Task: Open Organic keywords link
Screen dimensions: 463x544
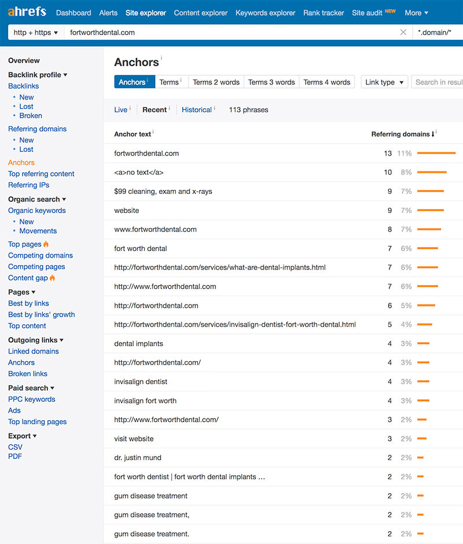Action: pyautogui.click(x=37, y=211)
